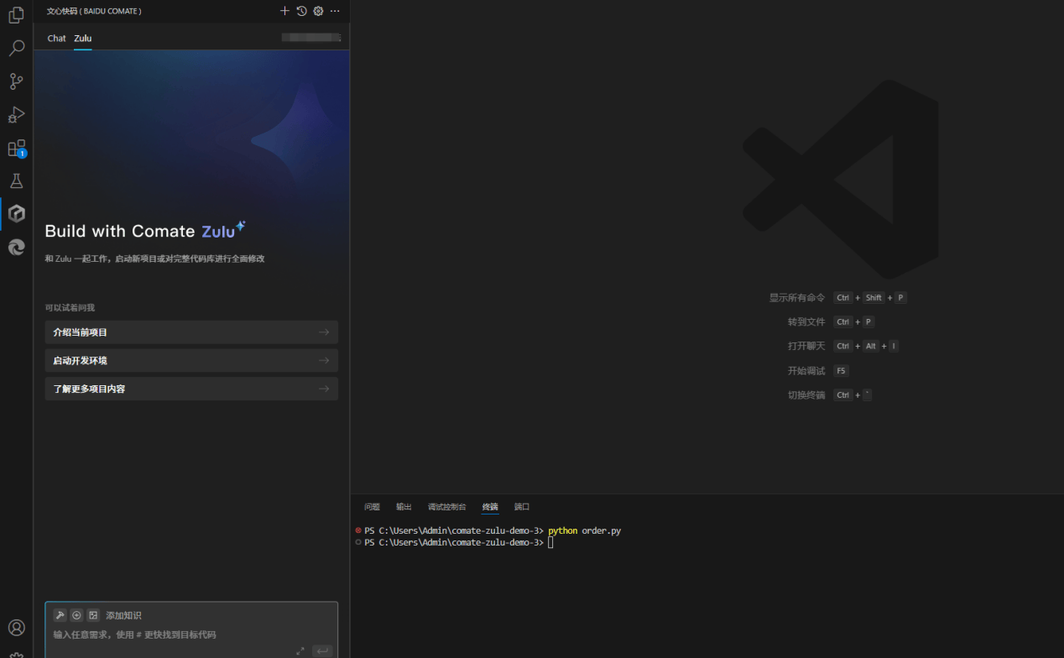1064x658 pixels.
Task: Click the 了解更多项目内容 suggestion
Action: coord(191,389)
